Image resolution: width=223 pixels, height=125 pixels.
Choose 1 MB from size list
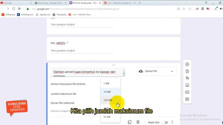(110, 83)
